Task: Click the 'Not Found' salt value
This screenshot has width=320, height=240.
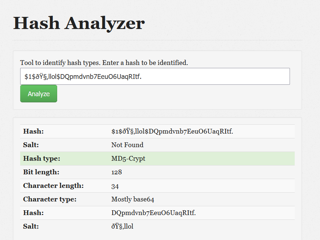Action: pyautogui.click(x=127, y=145)
